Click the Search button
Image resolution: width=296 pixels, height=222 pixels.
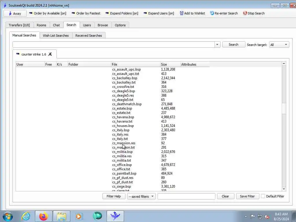click(x=234, y=45)
